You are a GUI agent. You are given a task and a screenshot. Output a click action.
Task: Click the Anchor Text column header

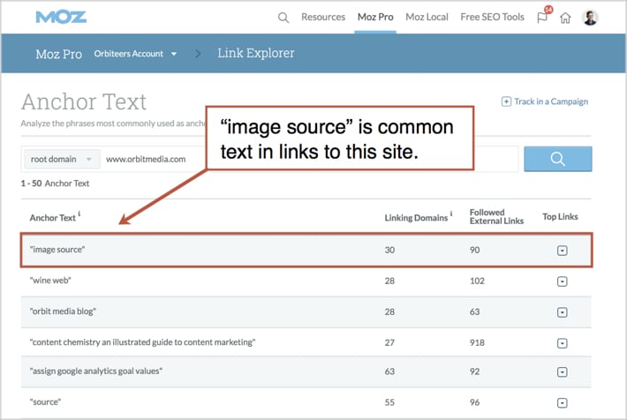click(52, 218)
